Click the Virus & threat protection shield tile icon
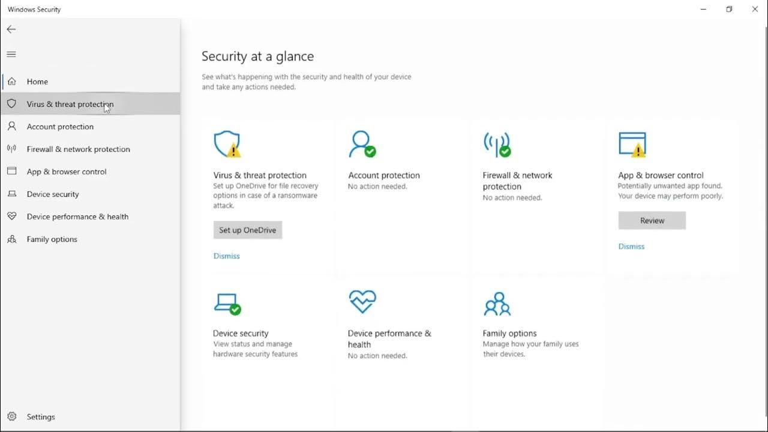The width and height of the screenshot is (768, 432). click(x=227, y=145)
